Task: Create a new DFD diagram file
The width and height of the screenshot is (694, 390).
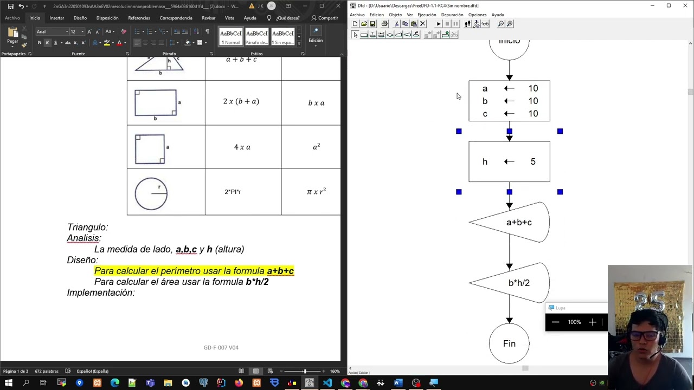Action: pos(355,24)
